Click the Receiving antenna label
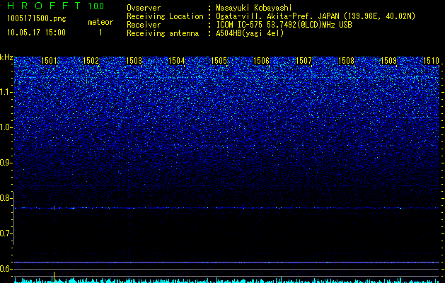The image size is (445, 283). (163, 33)
